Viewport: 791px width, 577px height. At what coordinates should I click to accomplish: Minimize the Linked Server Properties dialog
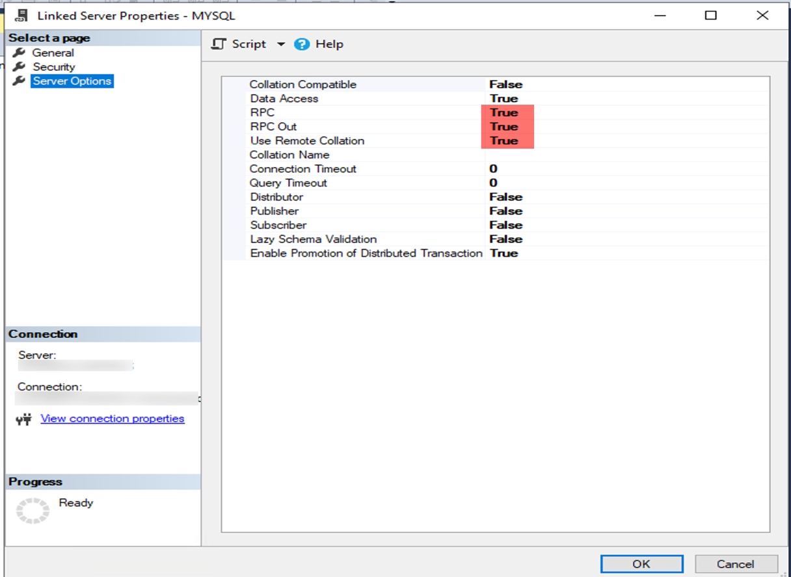660,15
